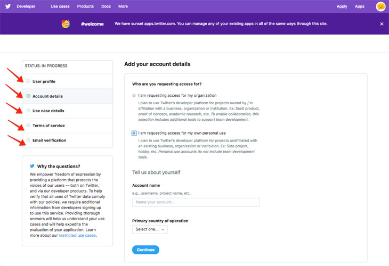389x266 pixels.
Task: Open the user avatar emoji in header
Action: pos(380,6)
